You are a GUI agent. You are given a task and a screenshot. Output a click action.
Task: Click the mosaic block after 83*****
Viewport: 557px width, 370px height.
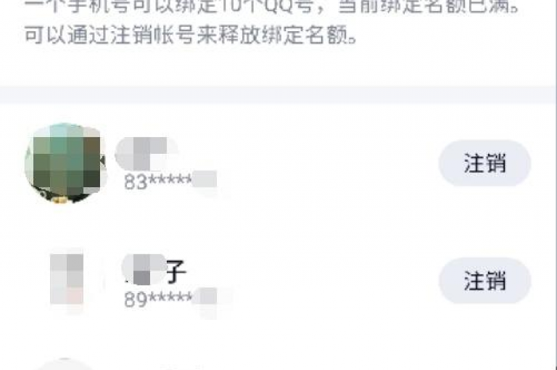pyautogui.click(x=205, y=179)
